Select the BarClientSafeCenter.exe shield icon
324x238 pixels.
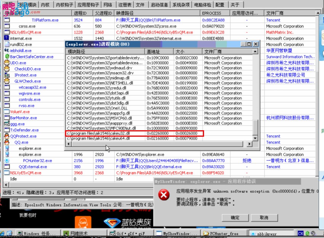[7, 57]
